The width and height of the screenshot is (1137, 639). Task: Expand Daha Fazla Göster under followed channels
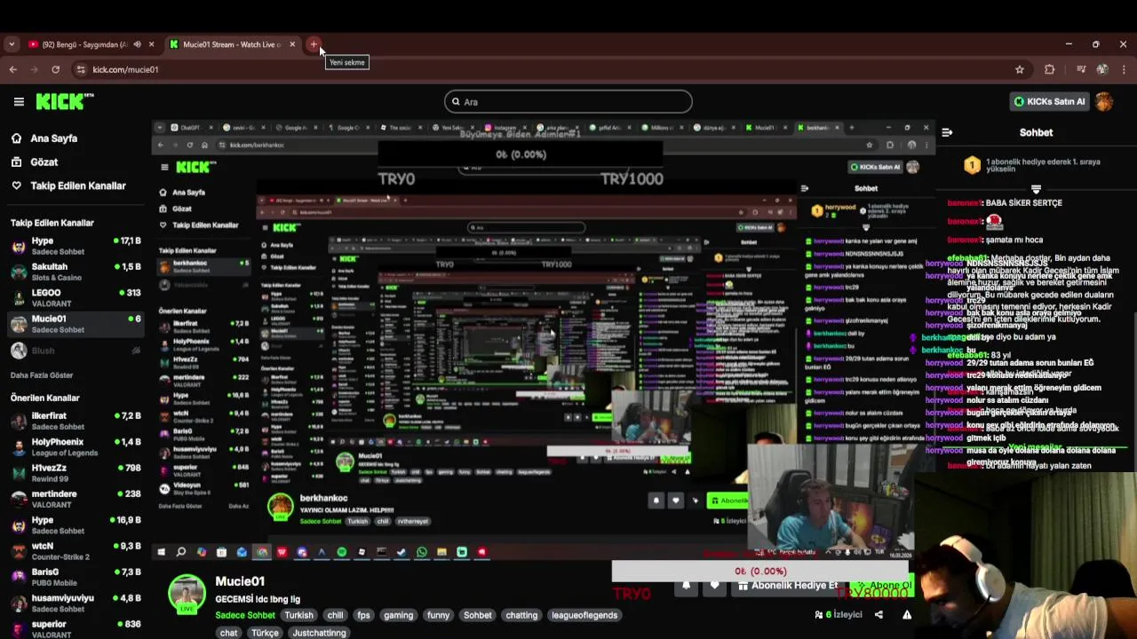[42, 375]
